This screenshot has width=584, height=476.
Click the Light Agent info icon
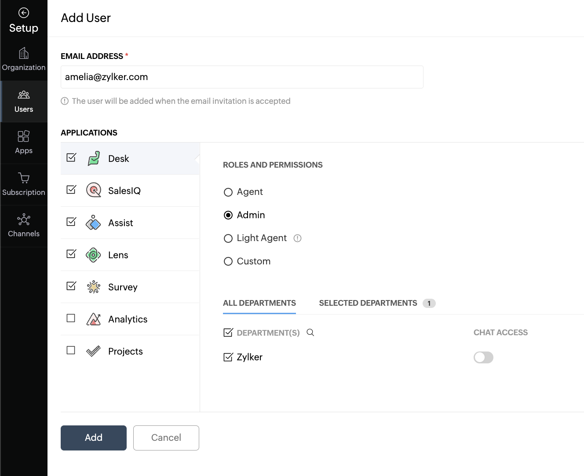(298, 238)
